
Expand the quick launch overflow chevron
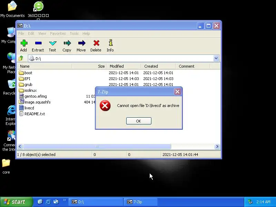64,200
